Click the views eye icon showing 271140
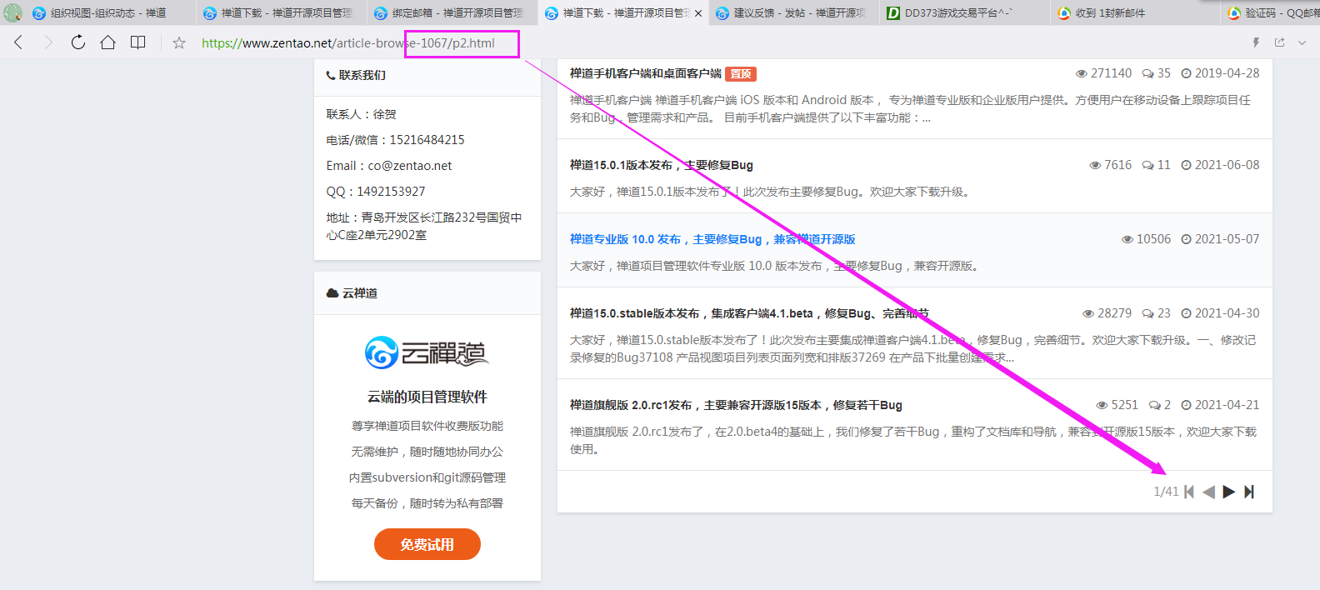This screenshot has height=590, width=1320. (x=1082, y=73)
